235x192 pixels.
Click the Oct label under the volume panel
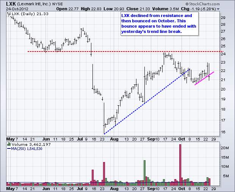pyautogui.click(x=182, y=189)
